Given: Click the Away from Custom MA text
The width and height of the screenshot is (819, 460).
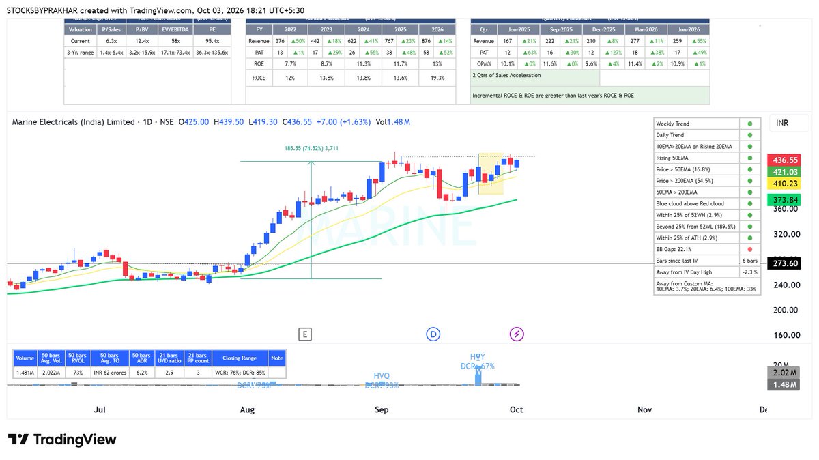Looking at the screenshot, I should click(x=706, y=286).
